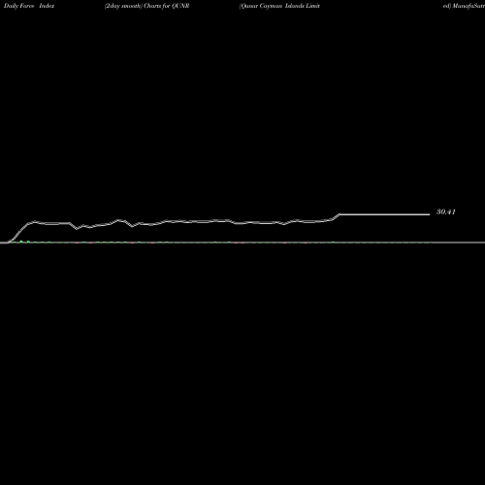Click the 'MunafaSutra' text at top right
Viewport: 485px width, 485px height.
click(x=469, y=6)
